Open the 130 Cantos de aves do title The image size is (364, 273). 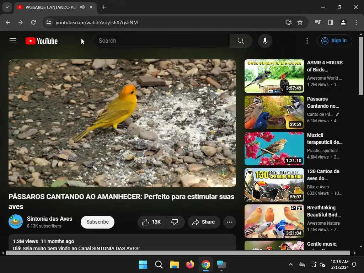coord(323,175)
